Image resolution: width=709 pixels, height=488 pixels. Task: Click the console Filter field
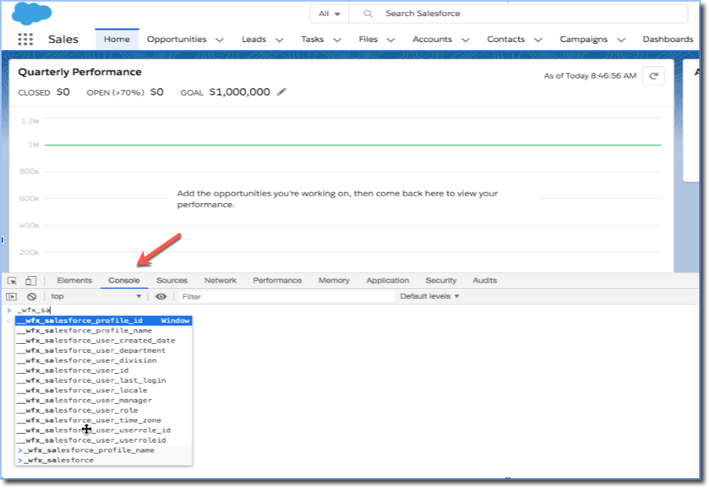[x=287, y=297]
